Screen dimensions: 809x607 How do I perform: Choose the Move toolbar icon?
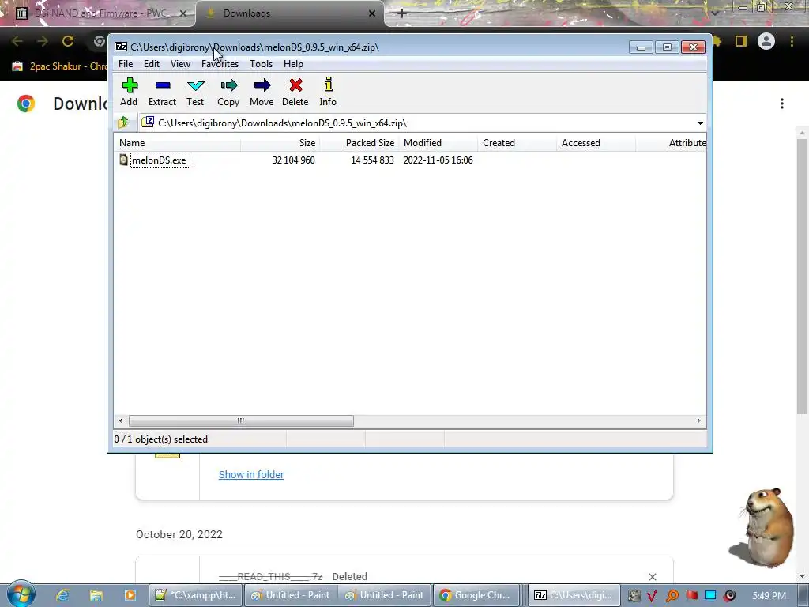pos(262,85)
